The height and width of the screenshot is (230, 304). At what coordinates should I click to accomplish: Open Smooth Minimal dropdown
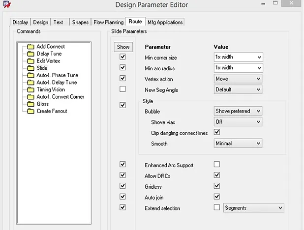point(238,144)
